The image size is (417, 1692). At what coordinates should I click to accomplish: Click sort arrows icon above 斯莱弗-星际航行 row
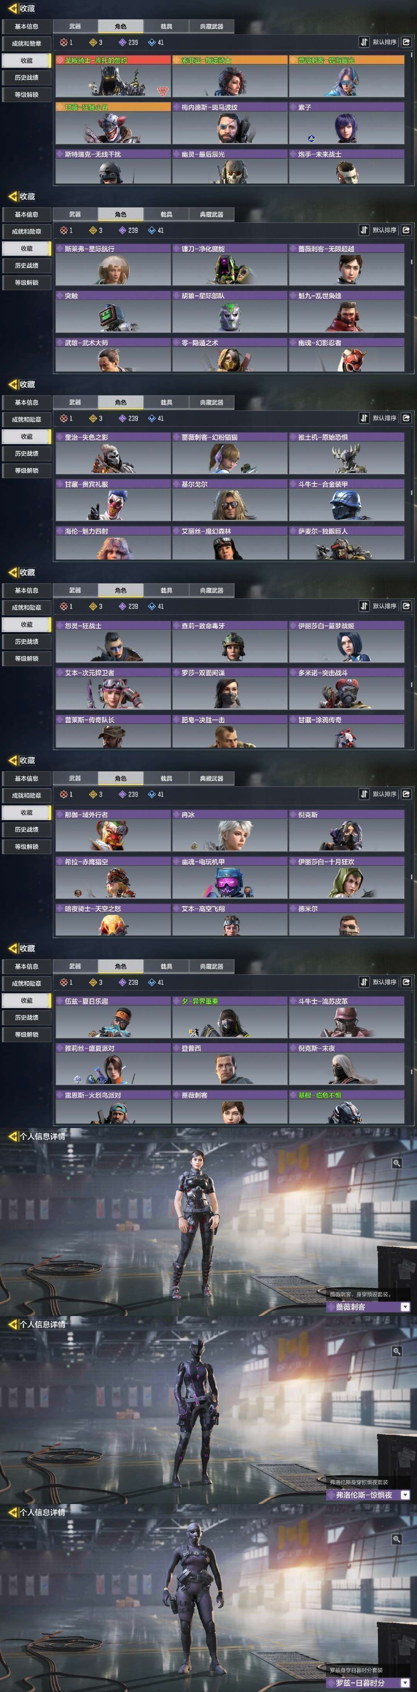[364, 230]
